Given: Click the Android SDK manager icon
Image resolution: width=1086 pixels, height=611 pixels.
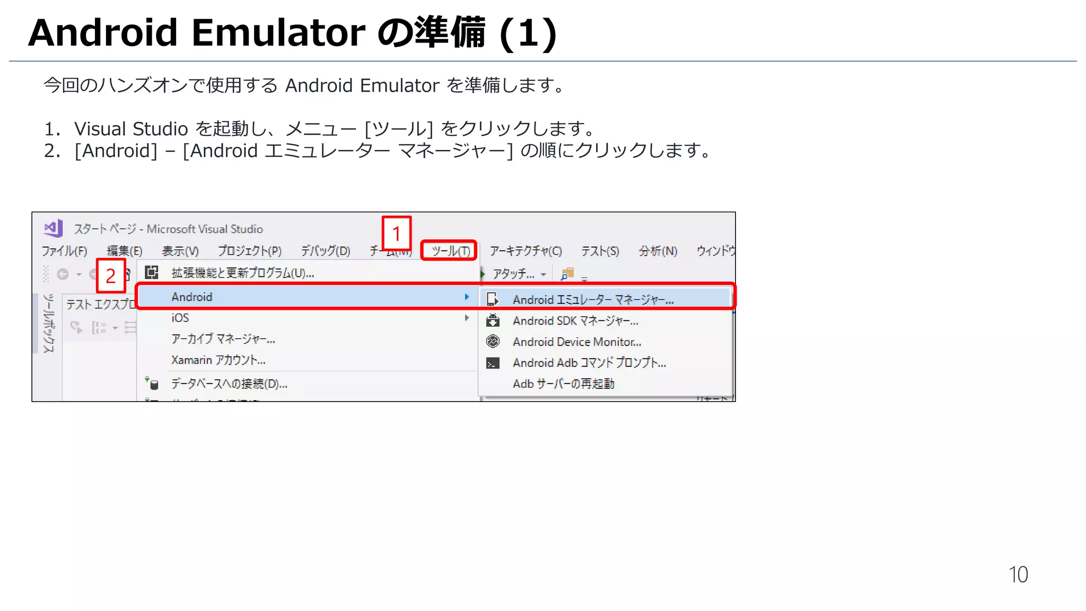Looking at the screenshot, I should 493,320.
